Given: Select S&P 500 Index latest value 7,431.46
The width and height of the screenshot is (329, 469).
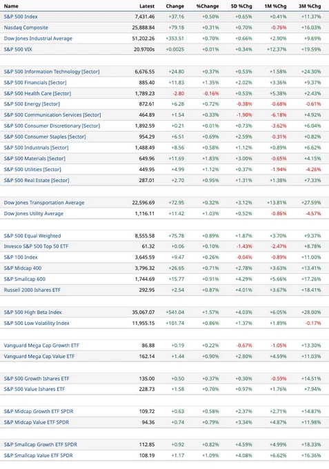Looking at the screenshot, I should 145,17.
